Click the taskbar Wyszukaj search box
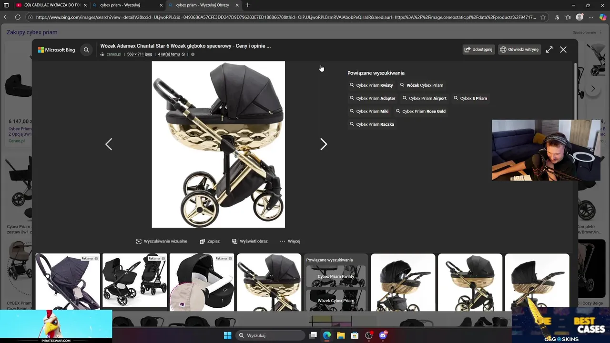Screen dimensions: 610x343 coord(270,335)
